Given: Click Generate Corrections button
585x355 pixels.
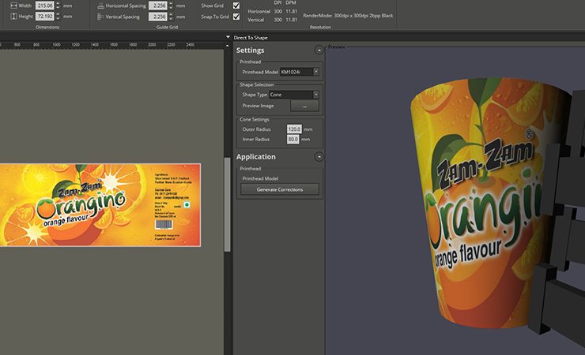Looking at the screenshot, I should coord(280,189).
